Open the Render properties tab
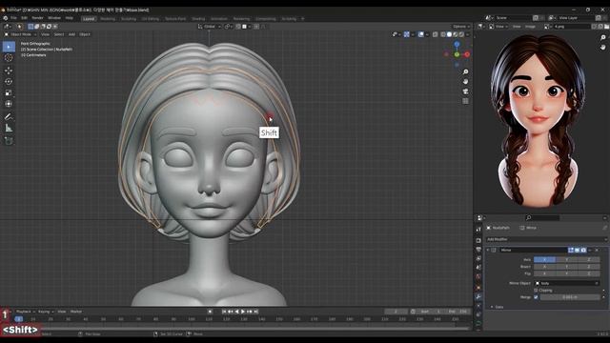This screenshot has width=610, height=343. 478,240
